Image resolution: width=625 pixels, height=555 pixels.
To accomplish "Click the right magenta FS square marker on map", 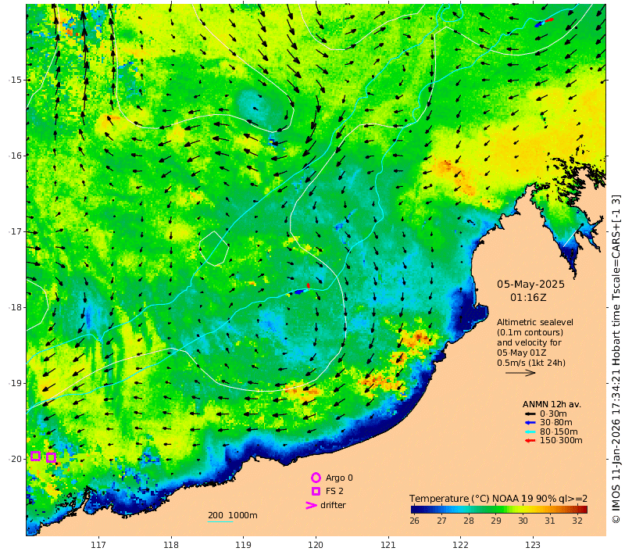I will [x=51, y=457].
